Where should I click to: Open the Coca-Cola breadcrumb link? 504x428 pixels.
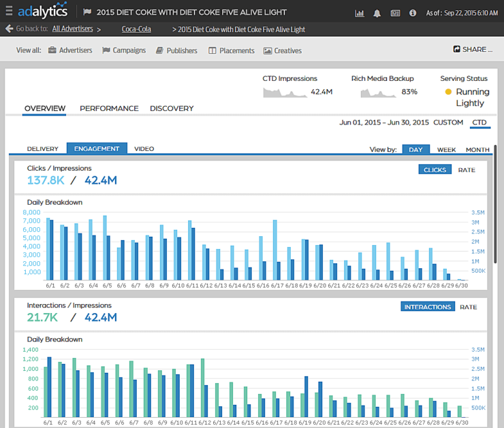pos(136,29)
